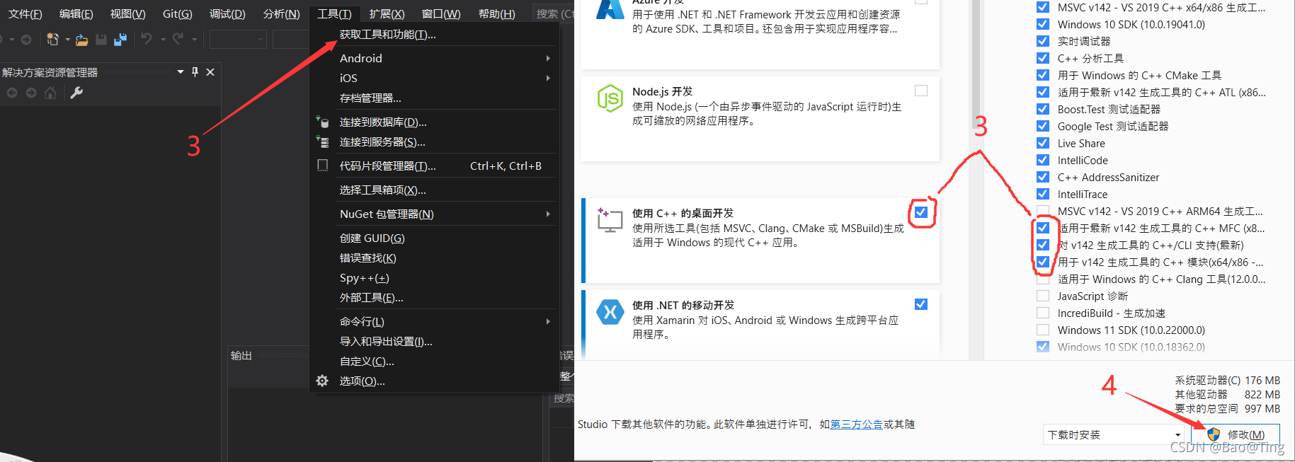Open the Solution Explorer window options dropdown
Screen dimensions: 1295x462
point(181,71)
